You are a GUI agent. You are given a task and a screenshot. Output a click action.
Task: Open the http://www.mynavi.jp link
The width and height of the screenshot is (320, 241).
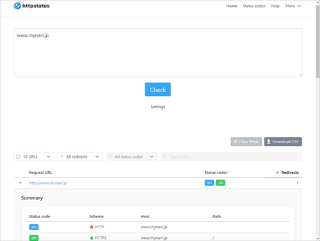48,183
